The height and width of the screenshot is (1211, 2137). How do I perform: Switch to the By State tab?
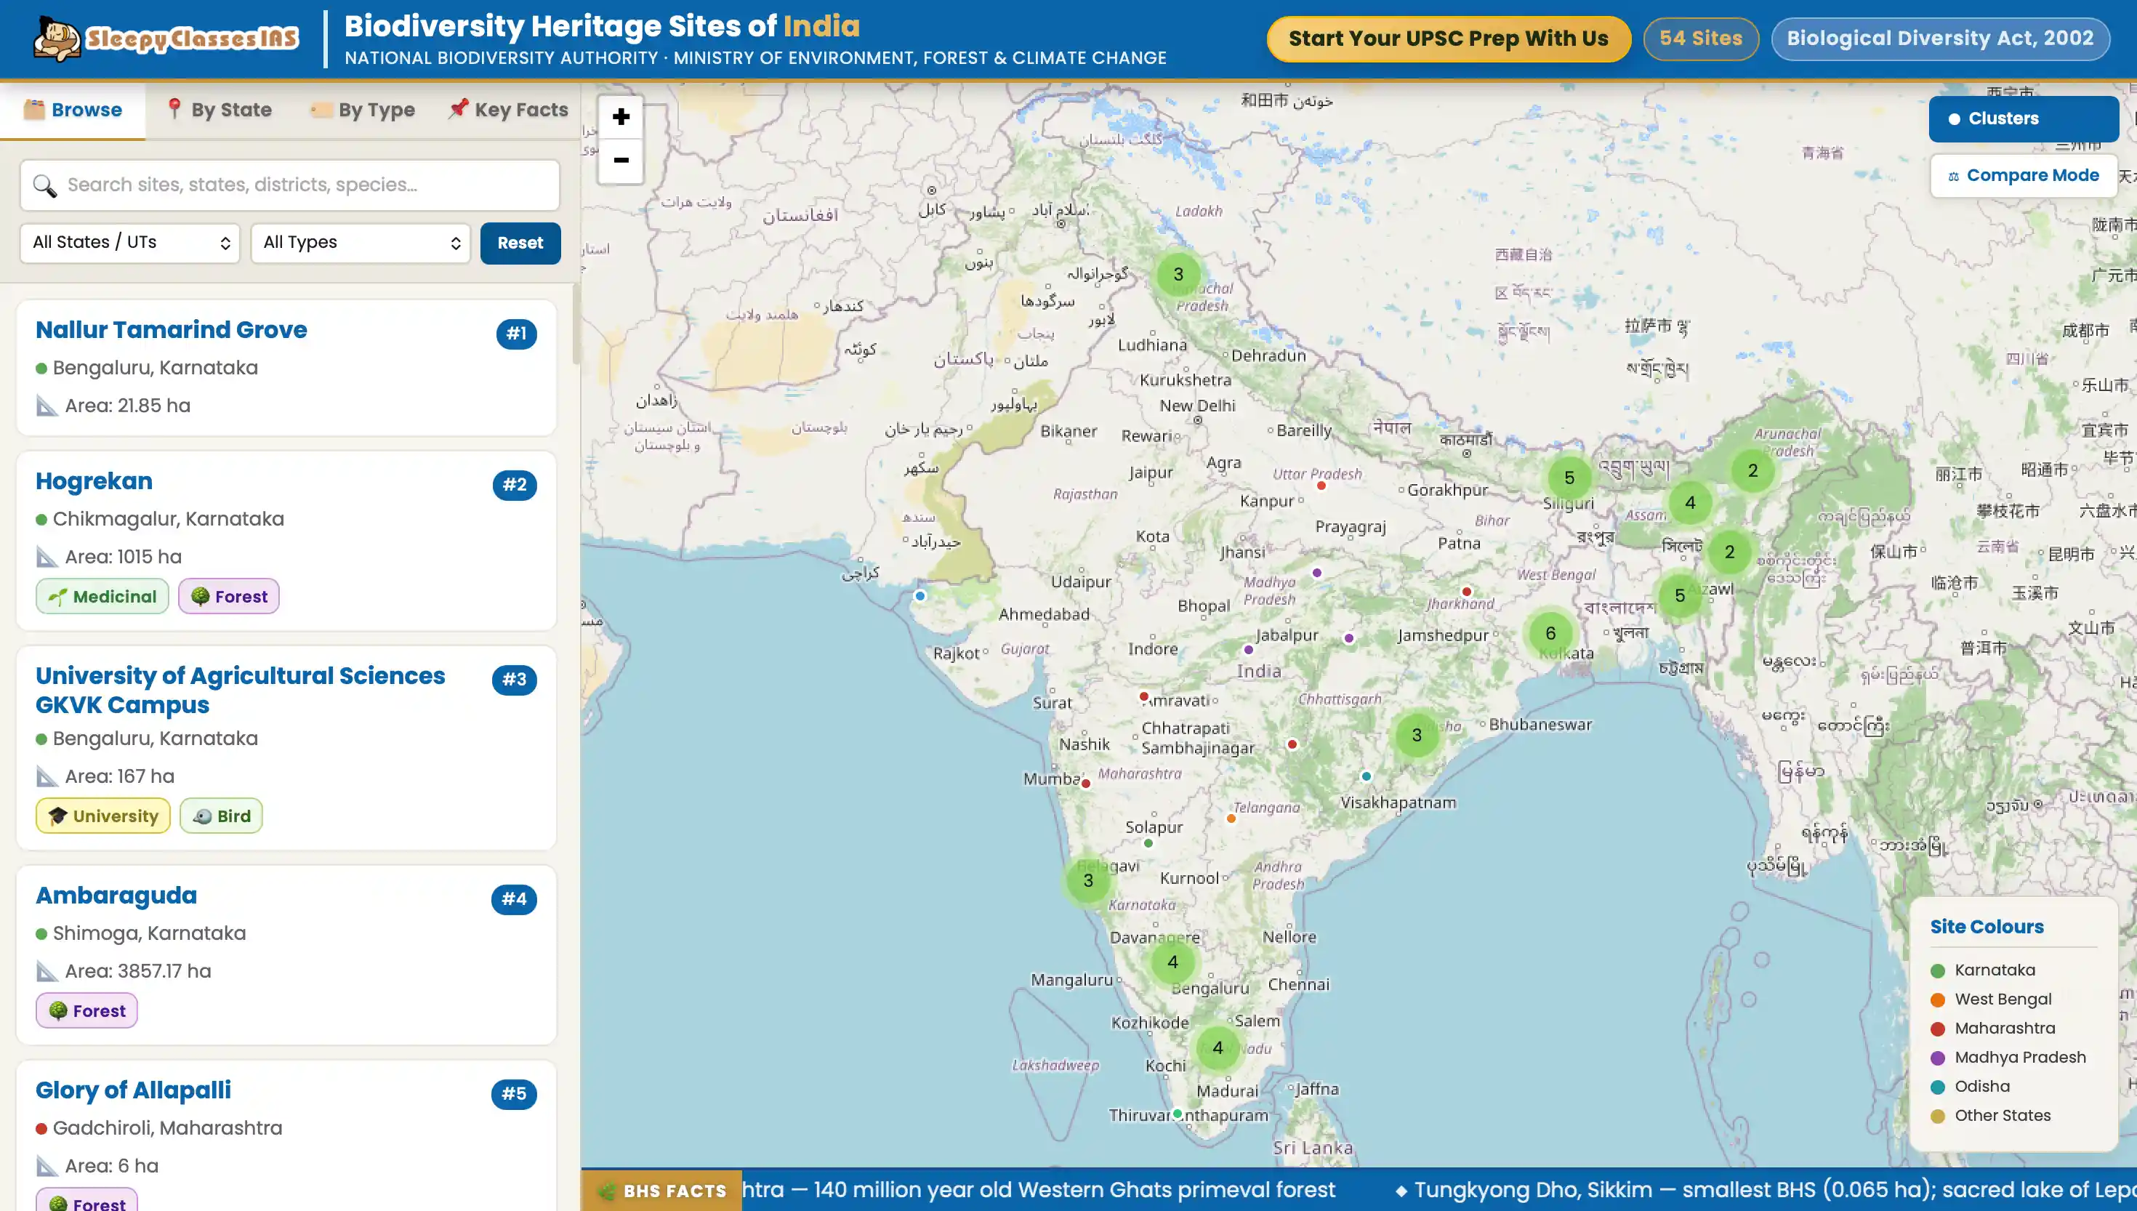click(219, 110)
